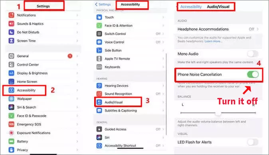The image size is (269, 155).
Task: Enable LED Flash for Alerts switch
Action: tap(253, 142)
